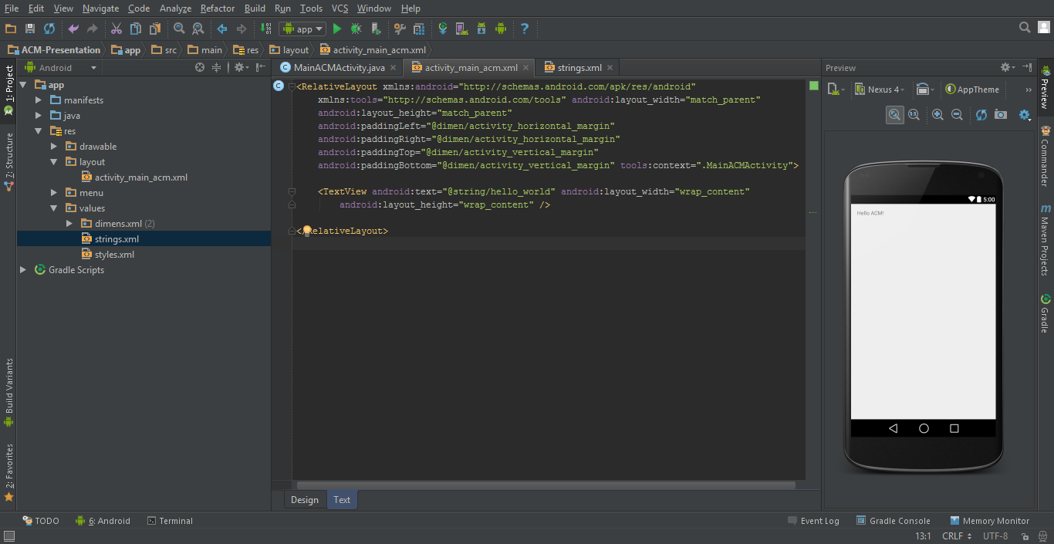Open the Refactor menu
The width and height of the screenshot is (1054, 544).
[217, 8]
